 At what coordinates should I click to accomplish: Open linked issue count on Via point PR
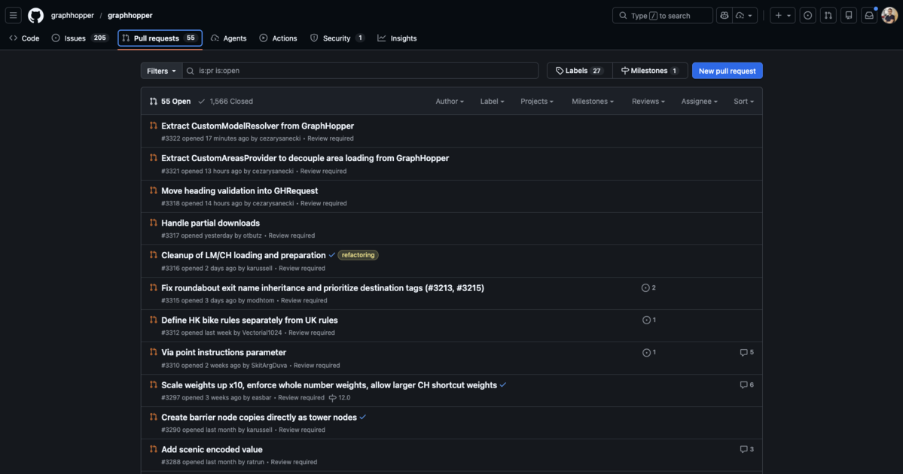[648, 353]
